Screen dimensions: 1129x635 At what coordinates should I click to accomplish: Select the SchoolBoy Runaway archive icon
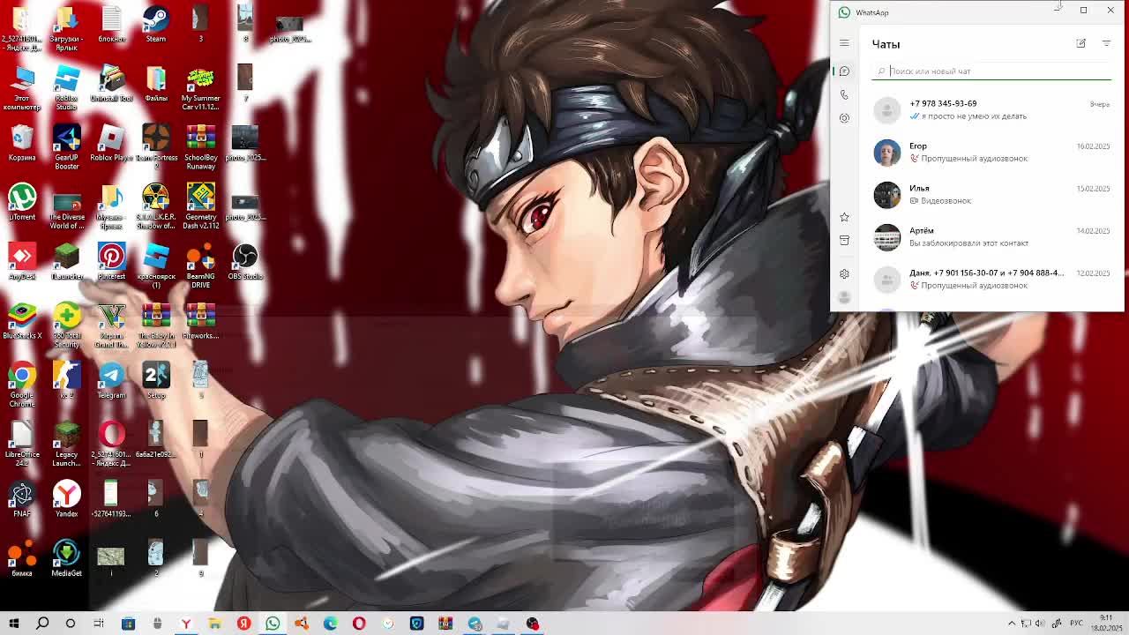200,147
